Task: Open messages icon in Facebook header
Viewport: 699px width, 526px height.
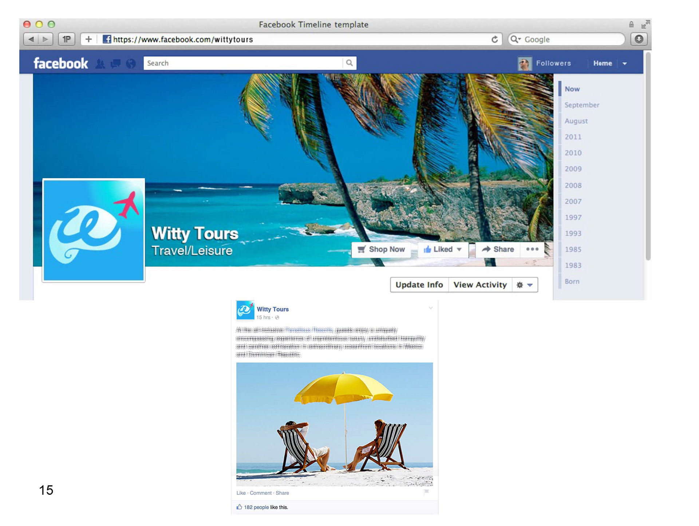Action: (115, 64)
